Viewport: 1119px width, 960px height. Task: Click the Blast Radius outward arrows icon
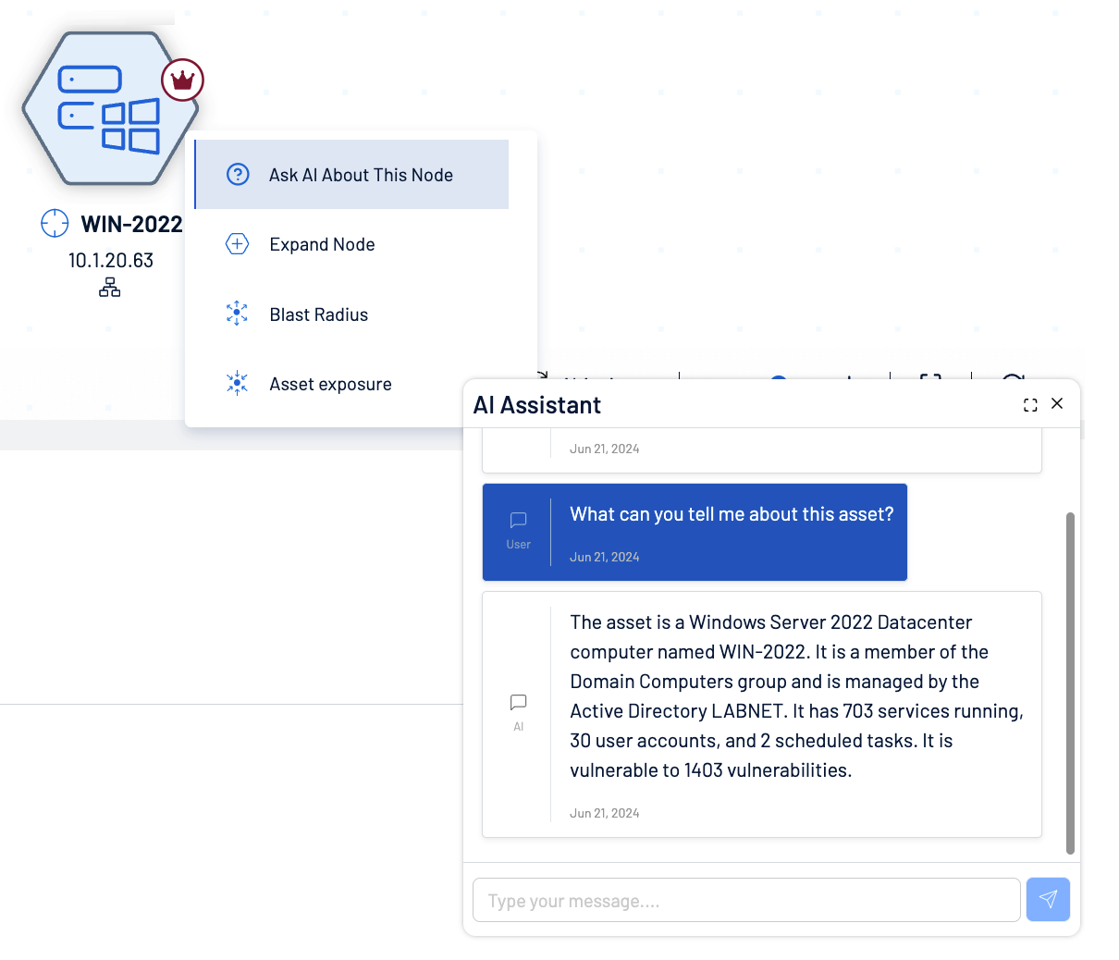click(238, 314)
